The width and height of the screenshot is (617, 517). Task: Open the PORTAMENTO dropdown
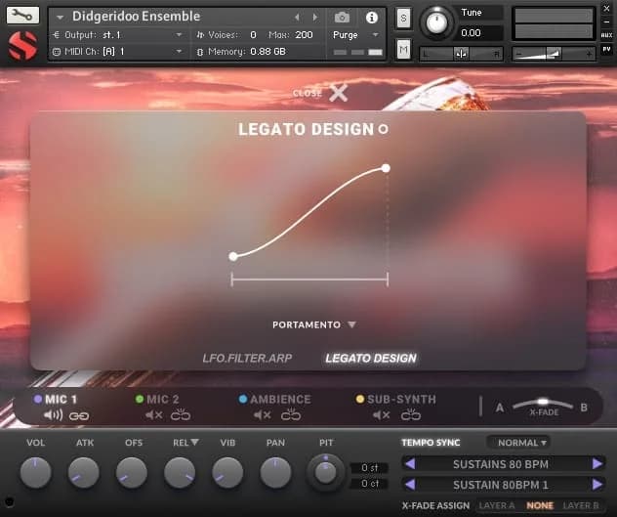pos(314,324)
